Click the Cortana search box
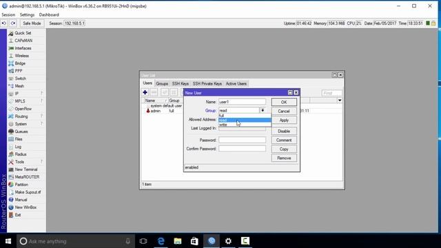The height and width of the screenshot is (248, 441). tap(75, 241)
